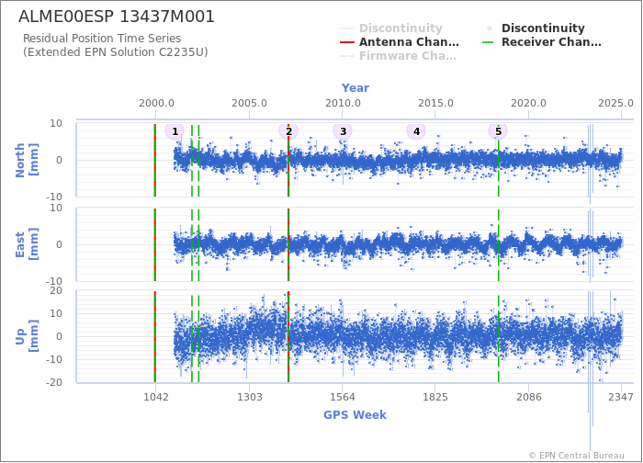
Task: Click the green Receiver Change legend line
Action: point(488,42)
